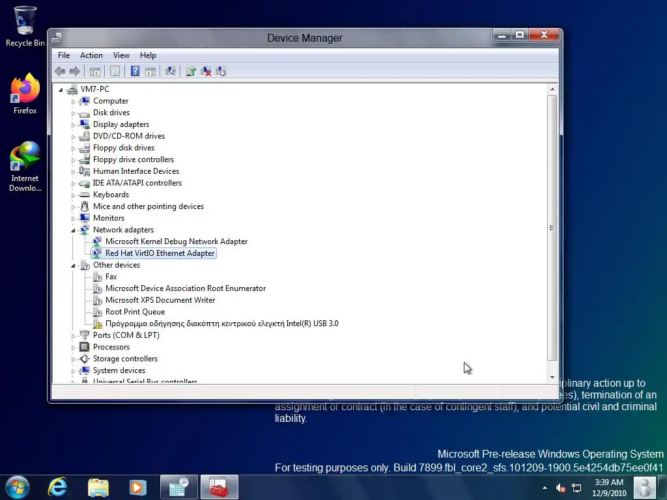Open the Start menu orb
The height and width of the screenshot is (500, 667).
click(17, 487)
